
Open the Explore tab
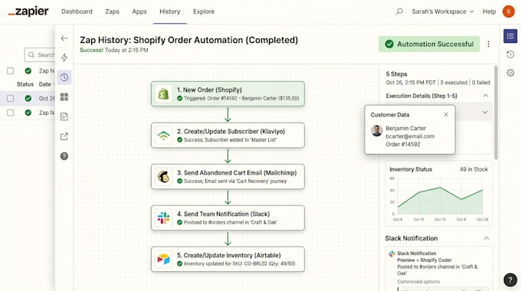pyautogui.click(x=204, y=11)
